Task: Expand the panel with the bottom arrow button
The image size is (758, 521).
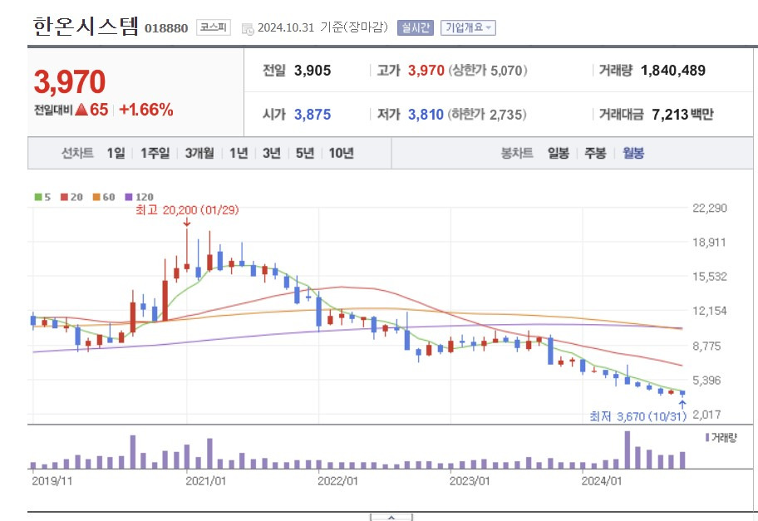Action: (x=391, y=517)
